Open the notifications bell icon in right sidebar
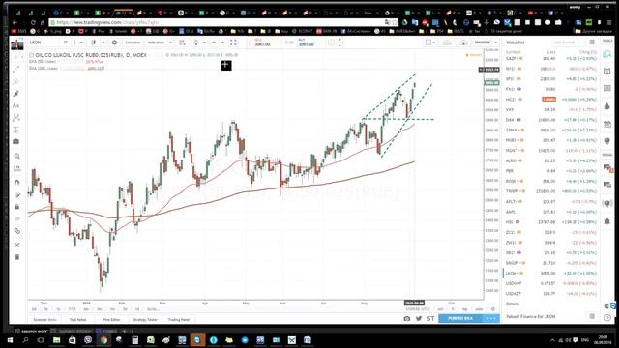This screenshot has width=619, height=348. point(607,221)
